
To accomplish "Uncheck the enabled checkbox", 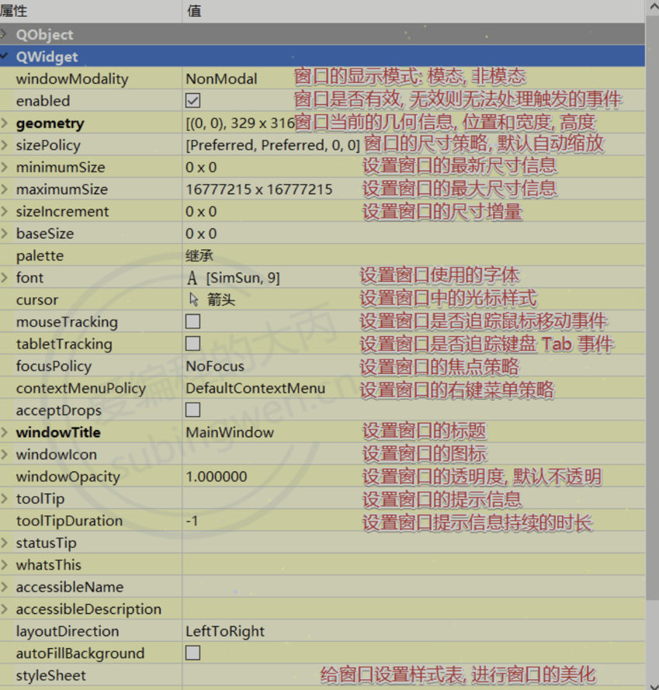I will tap(193, 101).
